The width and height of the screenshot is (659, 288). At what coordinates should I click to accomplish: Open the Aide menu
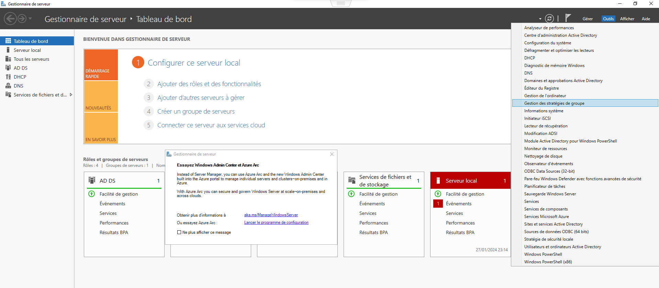(x=646, y=19)
